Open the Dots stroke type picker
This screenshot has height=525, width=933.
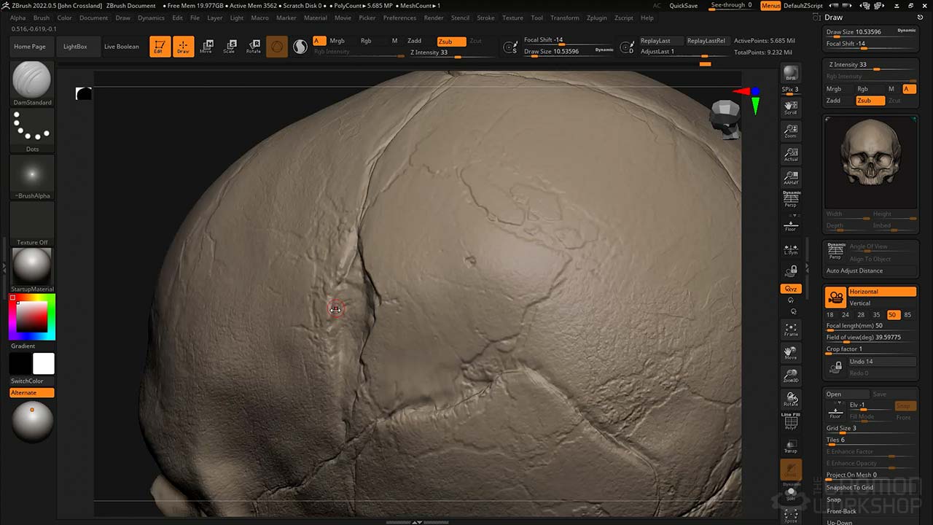[32, 128]
